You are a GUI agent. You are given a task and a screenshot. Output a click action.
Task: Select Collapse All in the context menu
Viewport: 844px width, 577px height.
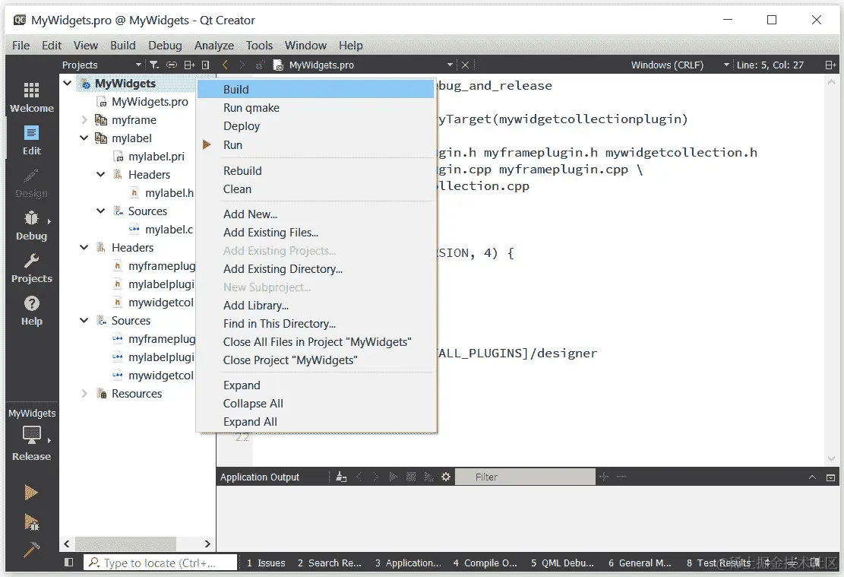pyautogui.click(x=315, y=404)
